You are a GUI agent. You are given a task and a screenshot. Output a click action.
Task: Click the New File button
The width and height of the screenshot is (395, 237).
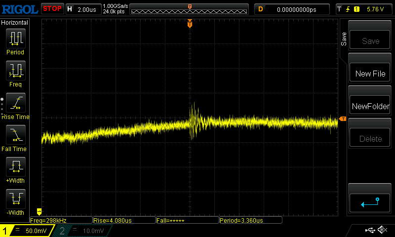(x=370, y=72)
